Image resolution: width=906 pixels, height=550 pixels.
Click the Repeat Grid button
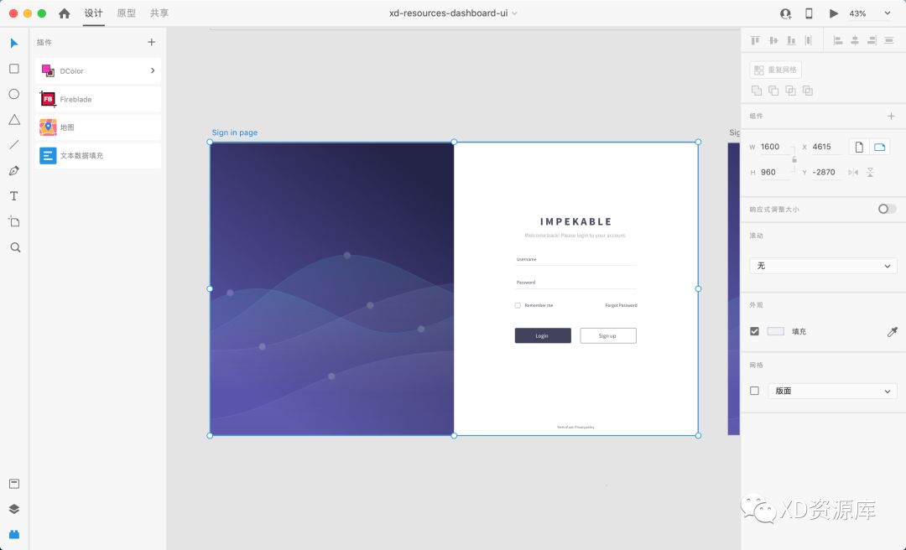775,70
